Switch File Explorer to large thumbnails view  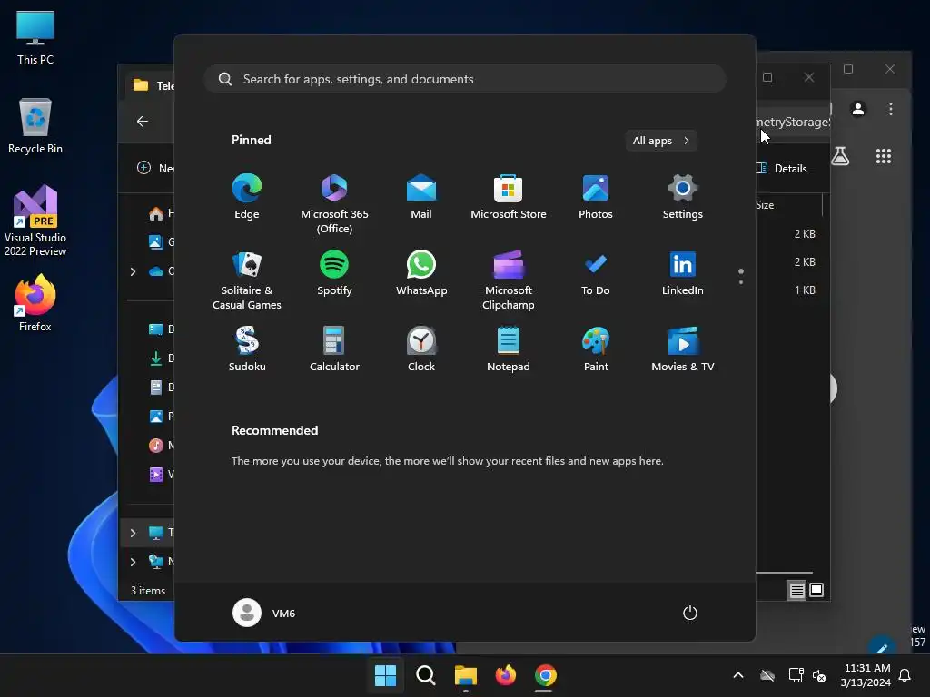[x=816, y=590]
